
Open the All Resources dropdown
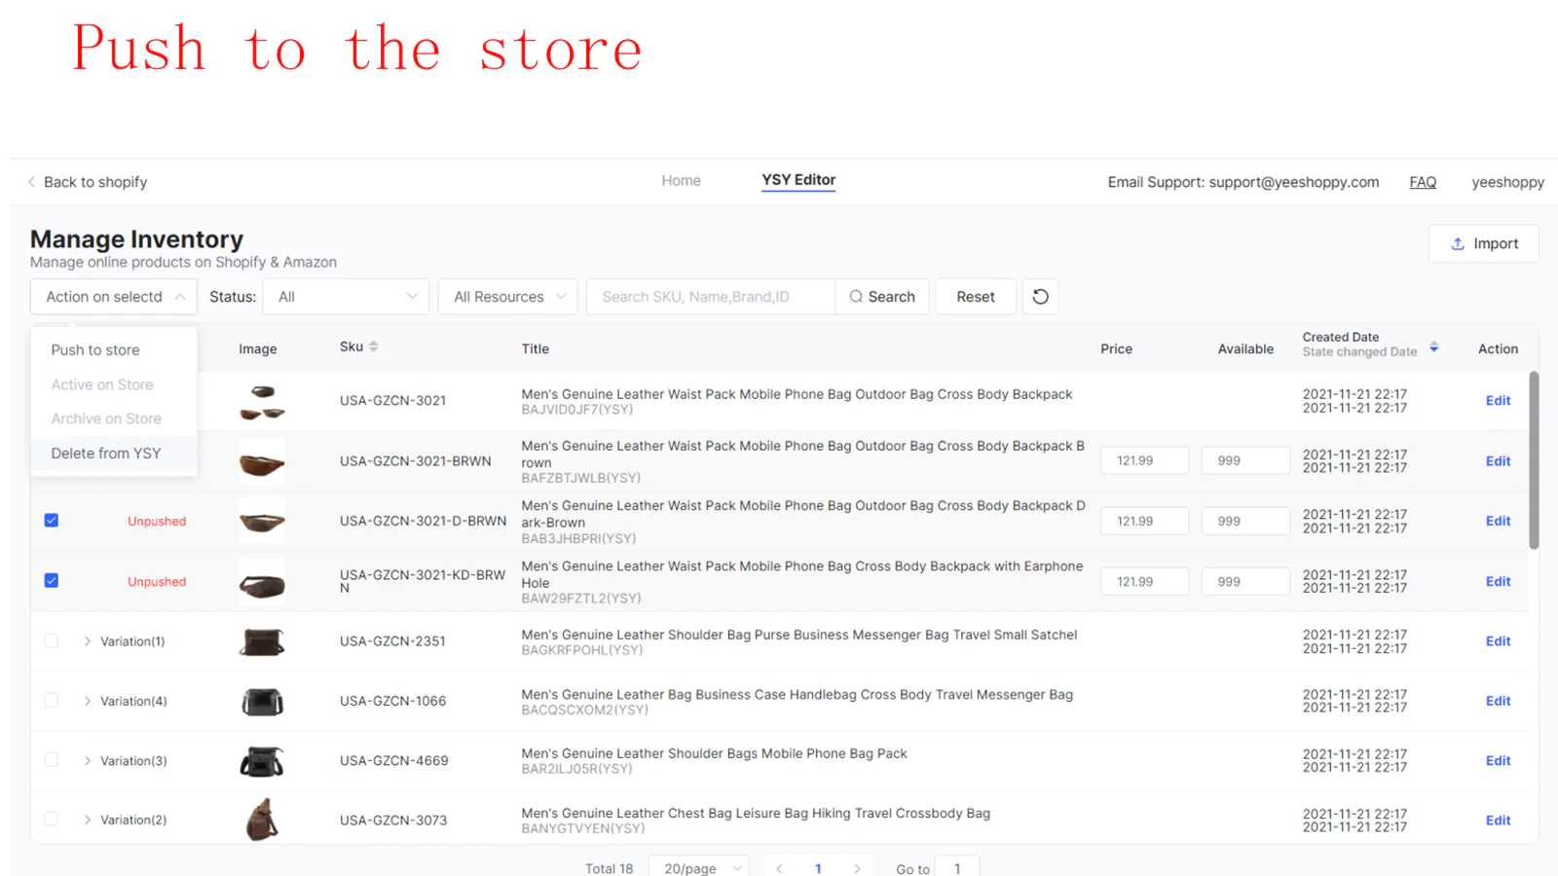pyautogui.click(x=508, y=297)
